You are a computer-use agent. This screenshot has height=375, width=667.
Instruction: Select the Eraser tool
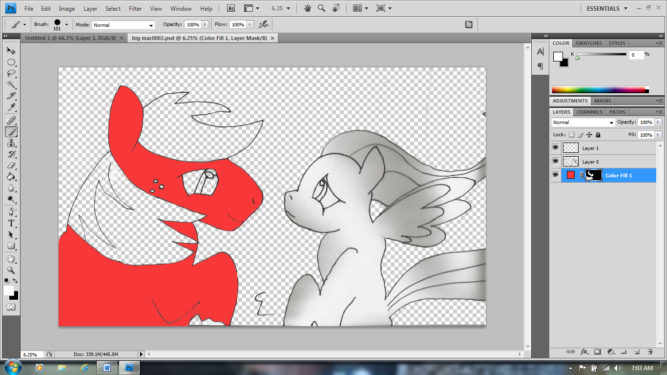tap(11, 166)
